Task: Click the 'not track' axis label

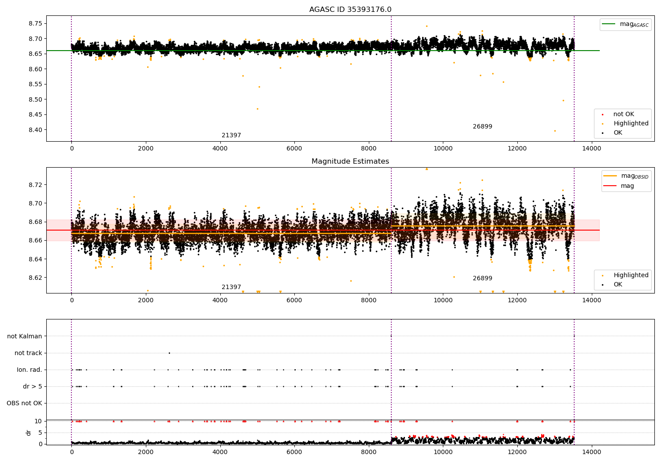Action: pos(28,353)
